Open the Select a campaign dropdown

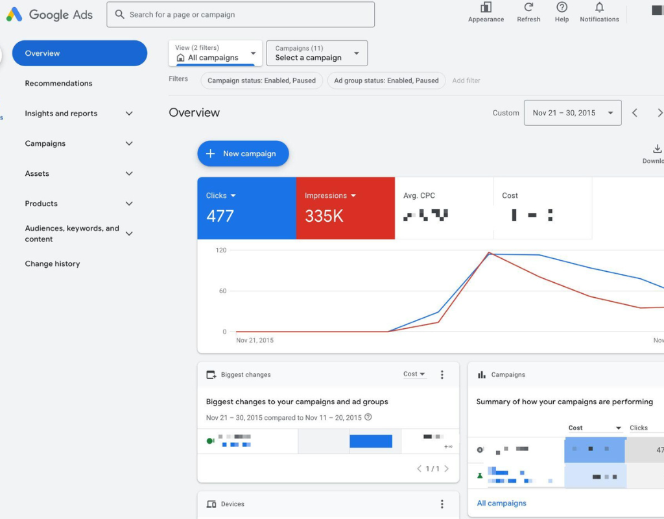tap(316, 53)
